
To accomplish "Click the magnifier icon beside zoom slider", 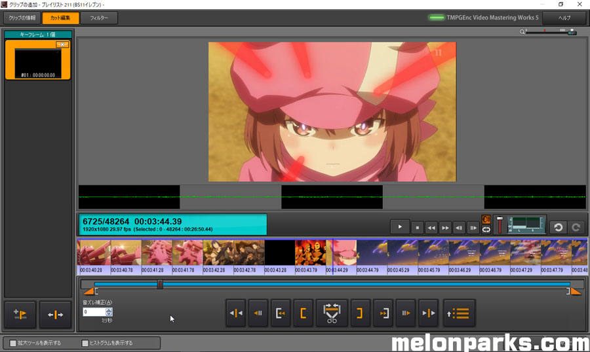I will (522, 32).
